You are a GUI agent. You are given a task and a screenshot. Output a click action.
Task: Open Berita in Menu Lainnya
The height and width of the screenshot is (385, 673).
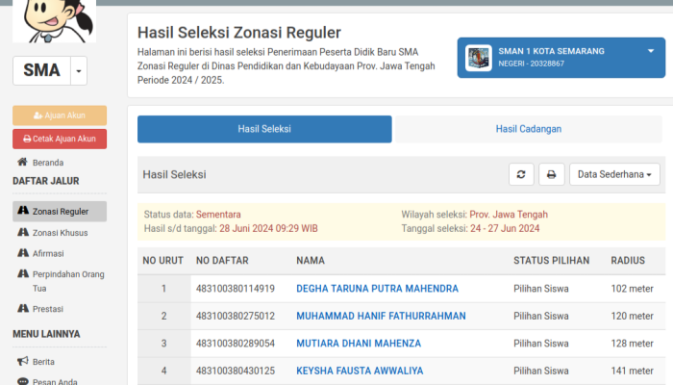43,362
